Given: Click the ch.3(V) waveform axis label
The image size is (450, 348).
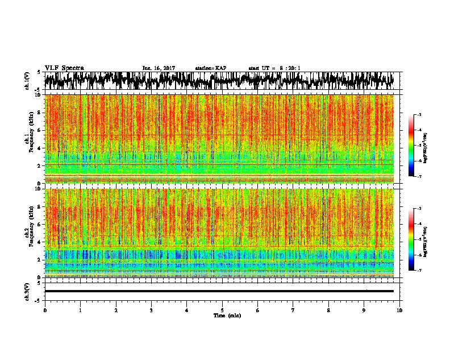Looking at the screenshot, I should (27, 292).
